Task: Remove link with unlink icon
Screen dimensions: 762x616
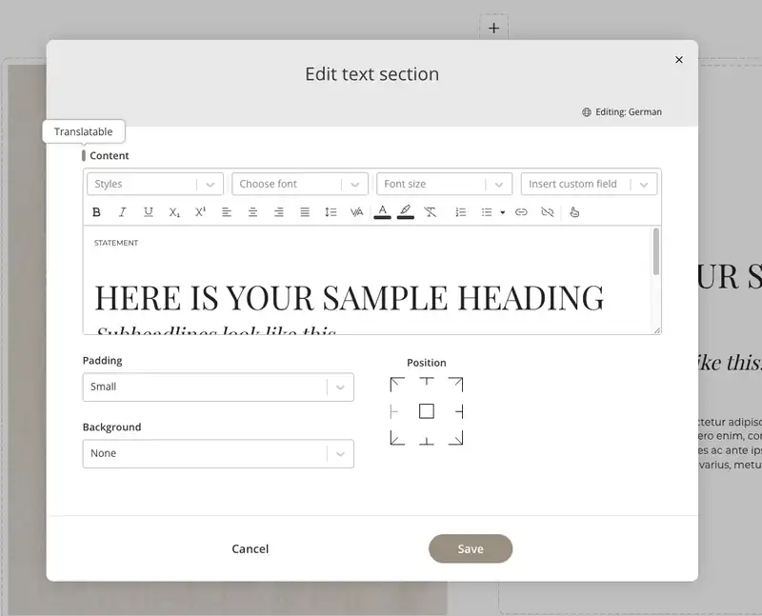Action: click(x=547, y=212)
